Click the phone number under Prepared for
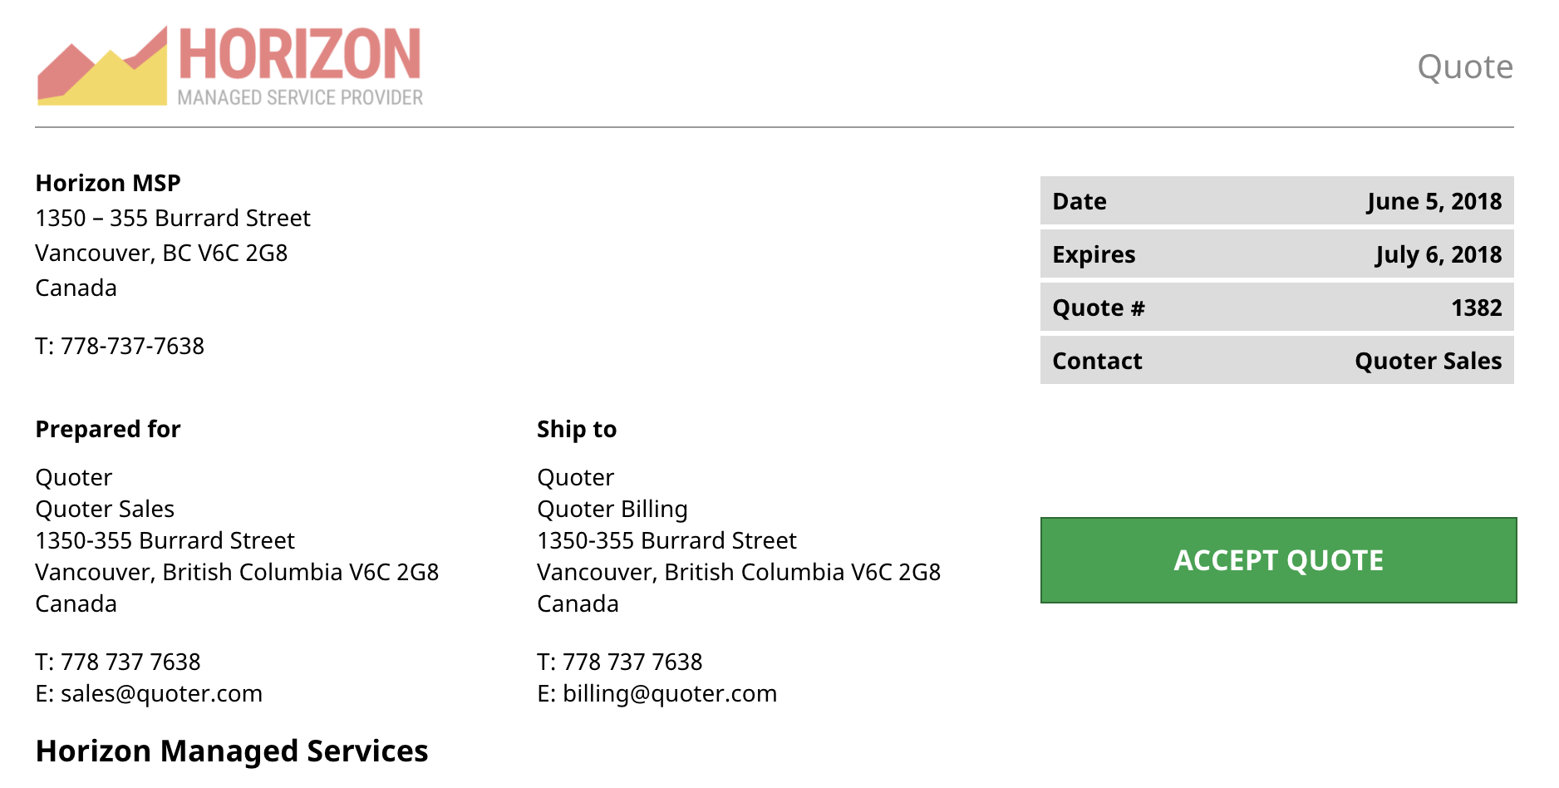This screenshot has width=1559, height=788. [130, 662]
